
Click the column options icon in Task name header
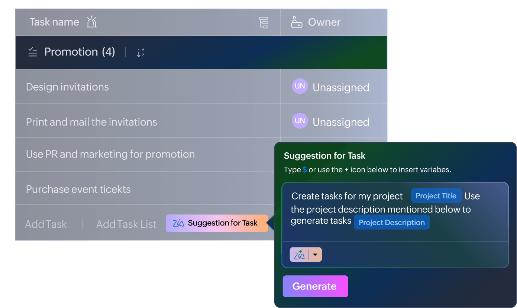click(264, 22)
